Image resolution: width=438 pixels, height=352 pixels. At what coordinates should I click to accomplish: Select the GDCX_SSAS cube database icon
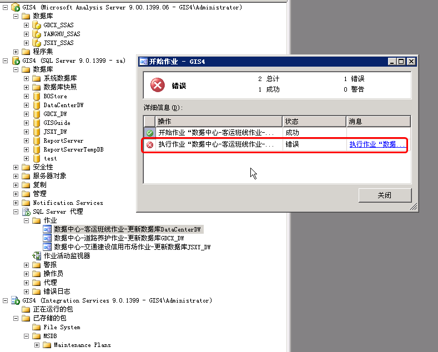point(37,25)
